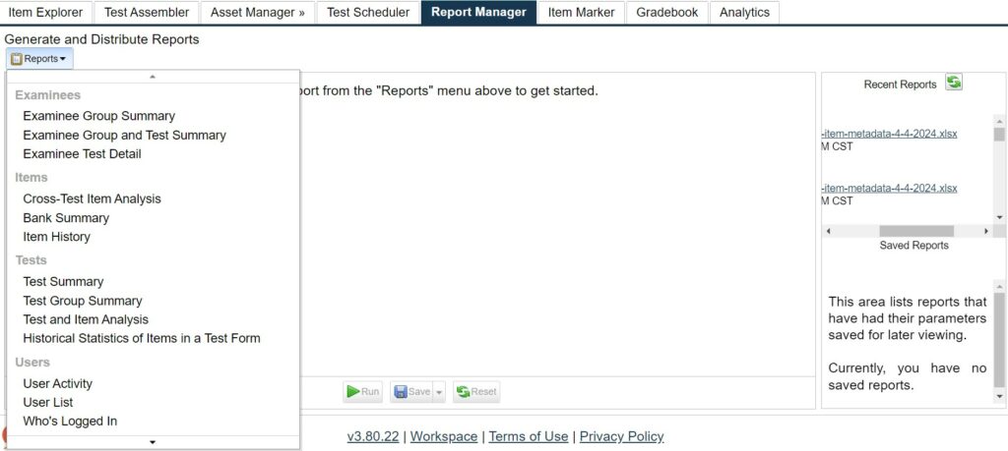
Task: Switch to the Test Assembler tab
Action: coord(147,12)
